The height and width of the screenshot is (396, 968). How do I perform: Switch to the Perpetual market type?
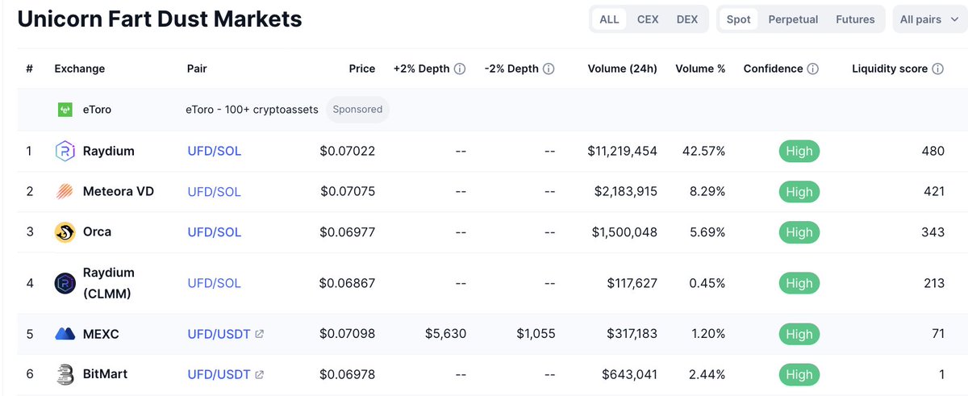pyautogui.click(x=793, y=19)
